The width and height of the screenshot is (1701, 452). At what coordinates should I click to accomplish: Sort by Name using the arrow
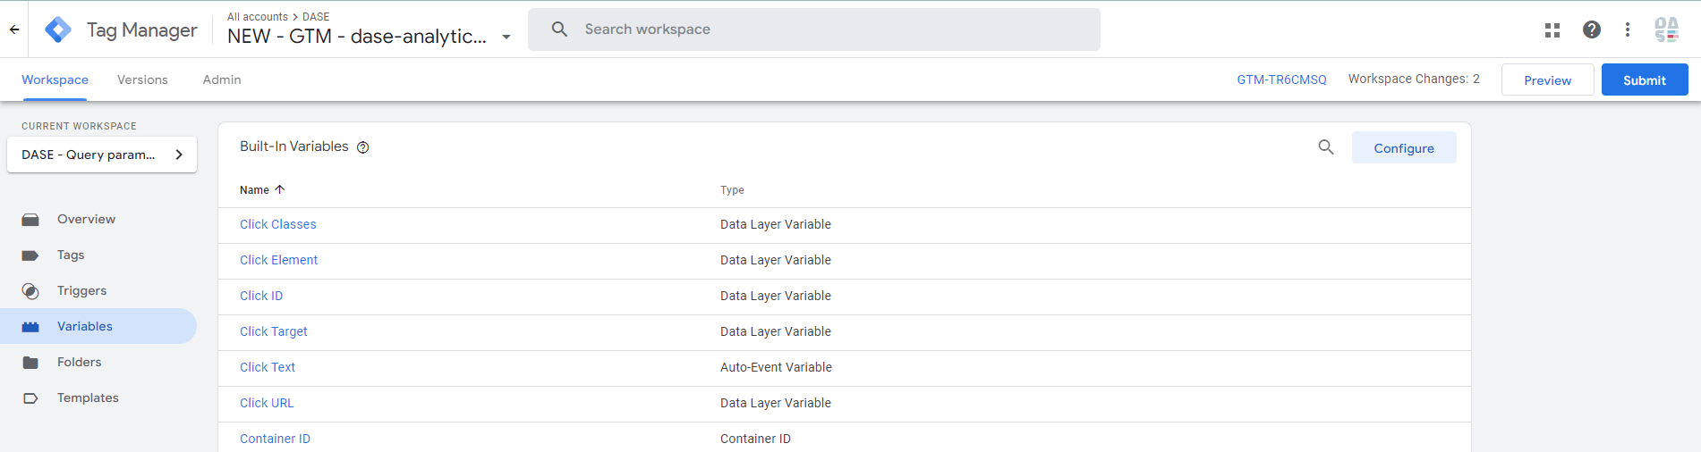click(280, 189)
